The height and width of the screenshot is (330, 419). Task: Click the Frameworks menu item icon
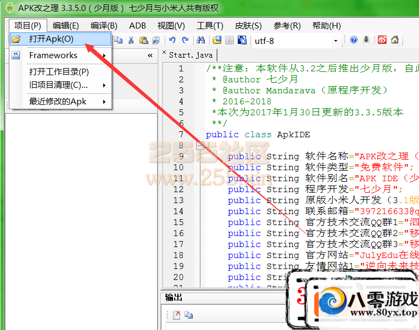16,55
